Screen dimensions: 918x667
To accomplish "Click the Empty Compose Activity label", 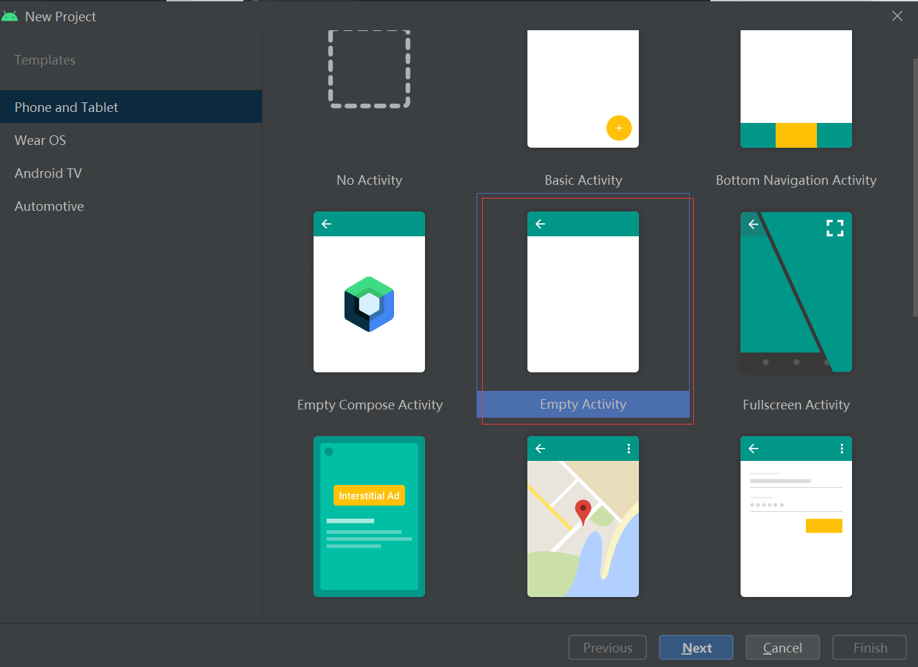I will 370,405.
